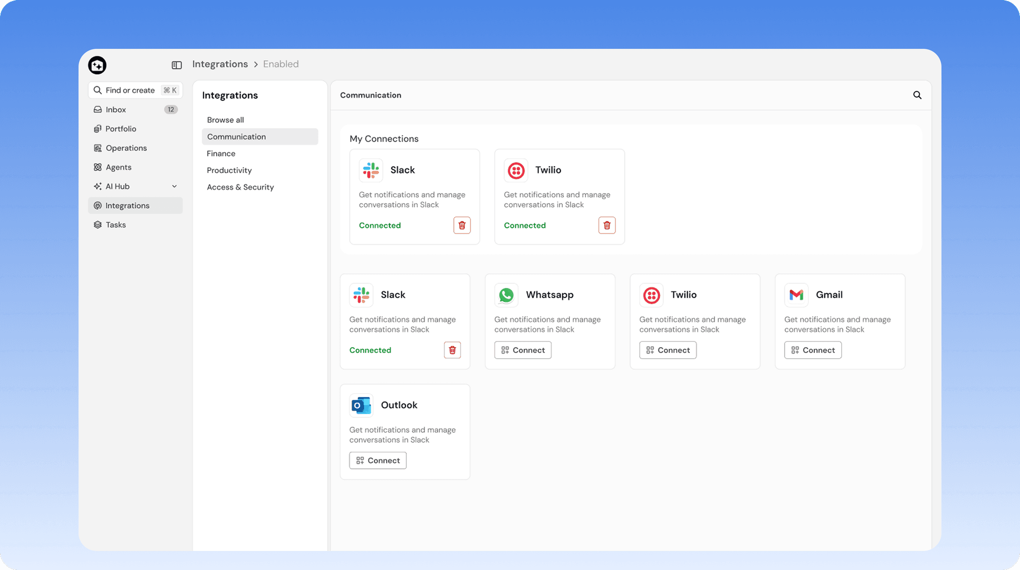This screenshot has width=1020, height=570.
Task: Click the Whatsapp logo icon
Action: [x=506, y=295]
